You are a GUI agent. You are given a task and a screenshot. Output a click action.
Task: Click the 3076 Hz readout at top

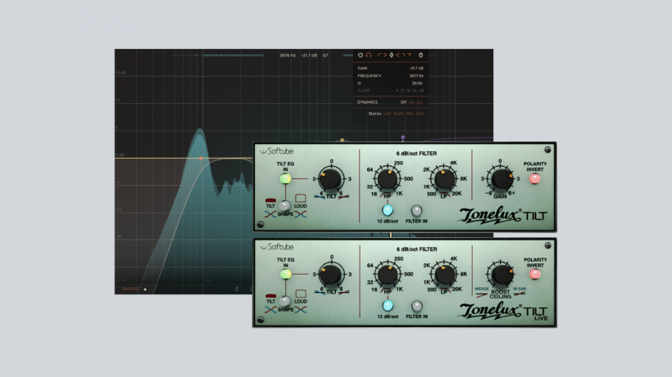[x=288, y=55]
